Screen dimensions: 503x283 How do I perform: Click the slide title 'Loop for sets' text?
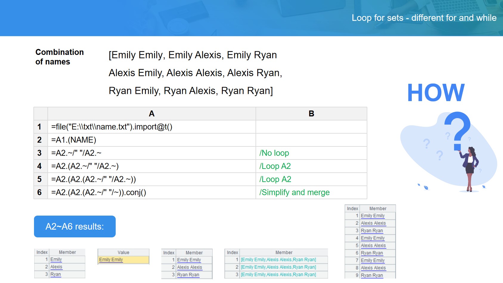pos(424,18)
